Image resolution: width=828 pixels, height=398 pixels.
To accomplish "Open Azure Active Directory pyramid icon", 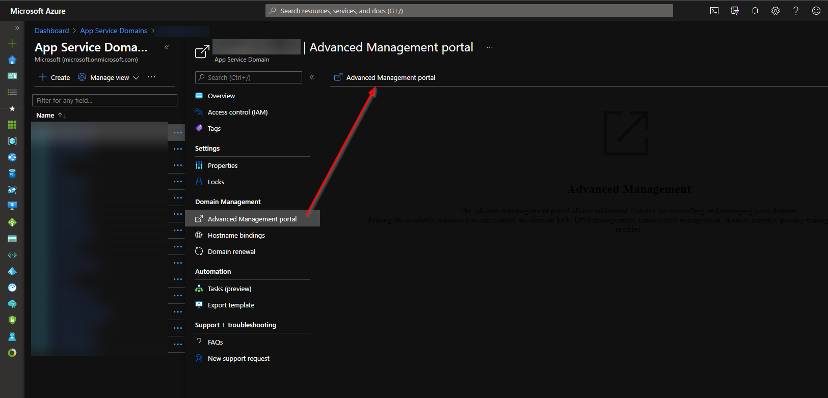I will click(x=12, y=271).
